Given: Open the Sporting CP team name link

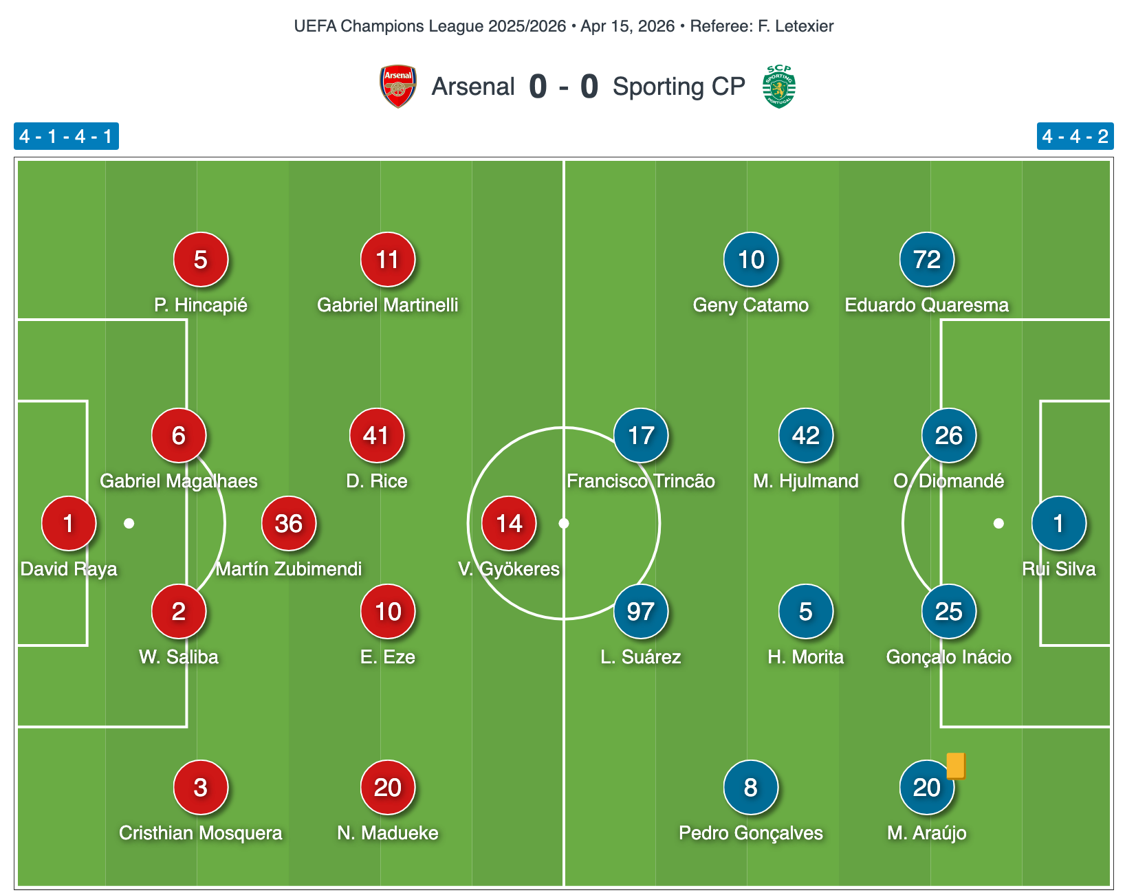Looking at the screenshot, I should [x=679, y=87].
